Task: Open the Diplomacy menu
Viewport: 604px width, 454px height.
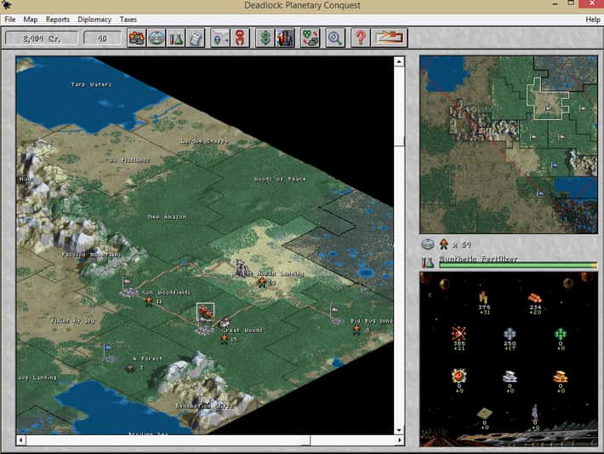Action: [x=94, y=20]
